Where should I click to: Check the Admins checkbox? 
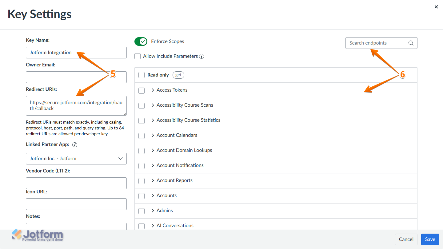pos(142,211)
